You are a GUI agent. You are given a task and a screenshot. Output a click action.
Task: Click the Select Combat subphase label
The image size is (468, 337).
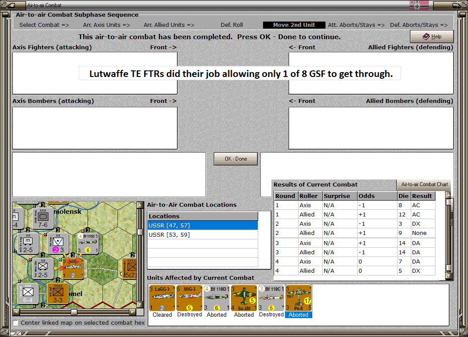click(x=44, y=25)
